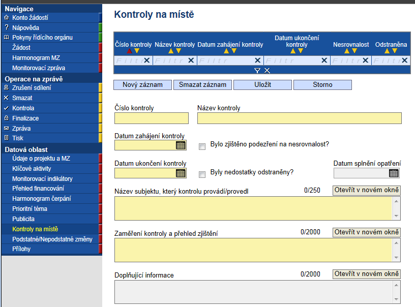Click Storno button

pyautogui.click(x=322, y=85)
